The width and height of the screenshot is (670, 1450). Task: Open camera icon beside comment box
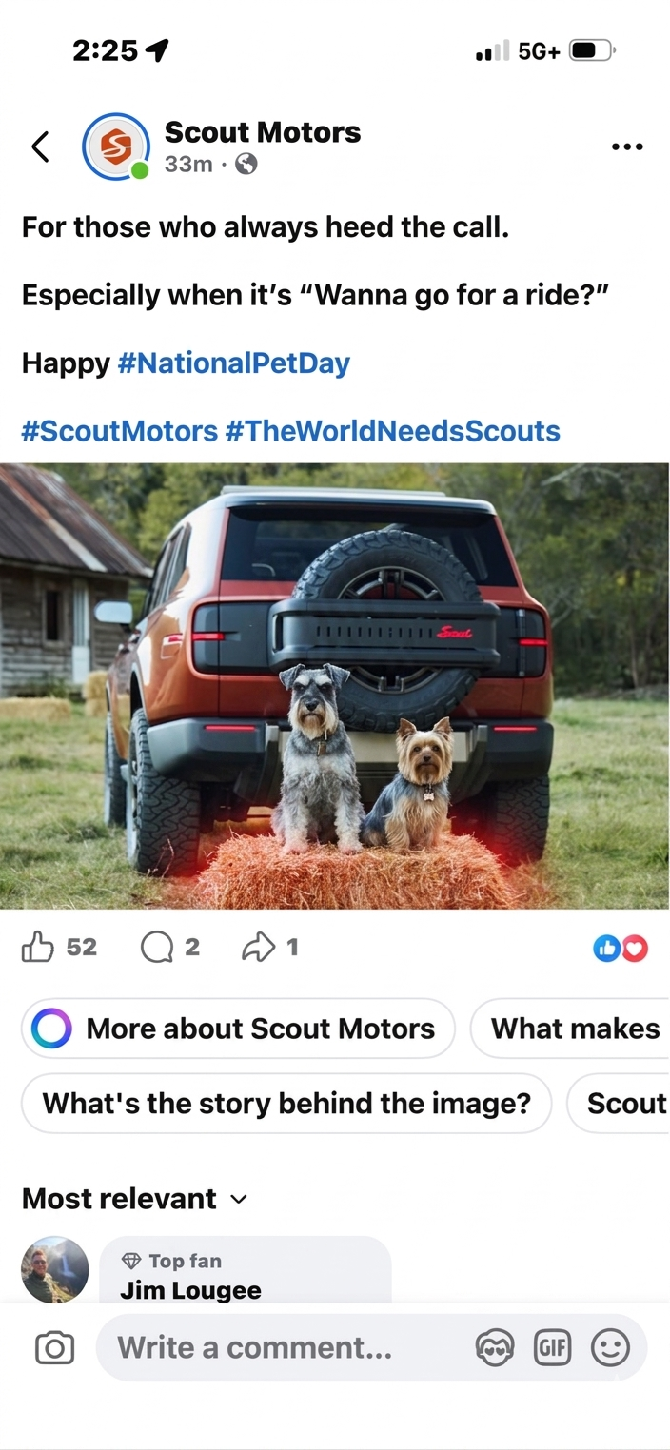54,1348
